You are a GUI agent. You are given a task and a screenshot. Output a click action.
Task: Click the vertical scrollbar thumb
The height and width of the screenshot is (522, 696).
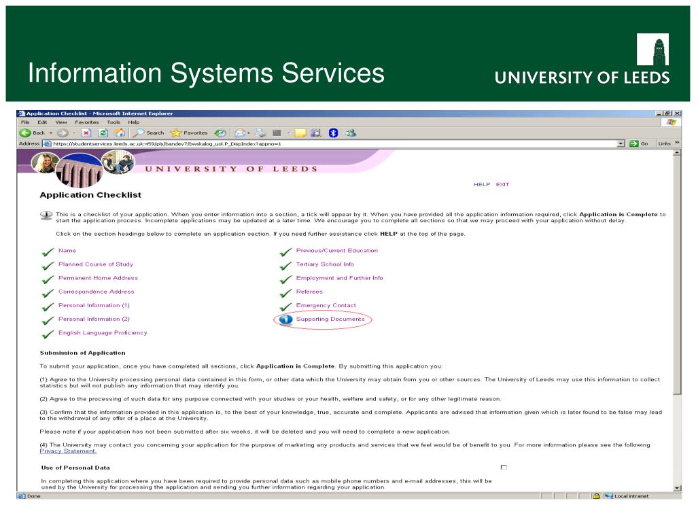(677, 275)
